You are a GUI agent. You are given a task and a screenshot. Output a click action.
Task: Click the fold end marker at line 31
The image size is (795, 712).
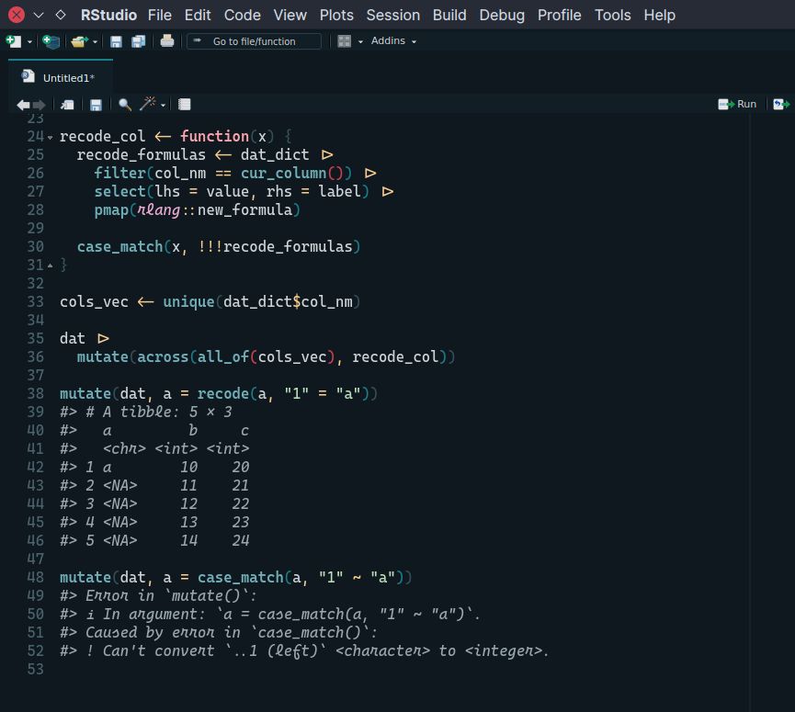coord(51,266)
